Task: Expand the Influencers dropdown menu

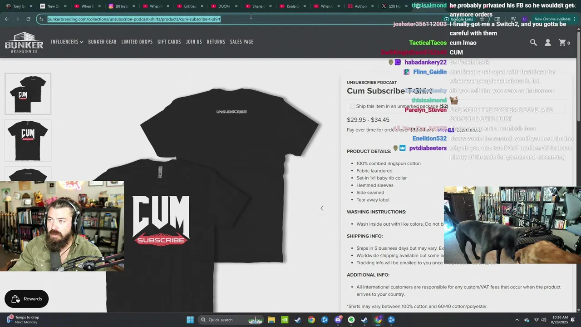Action: tap(67, 42)
